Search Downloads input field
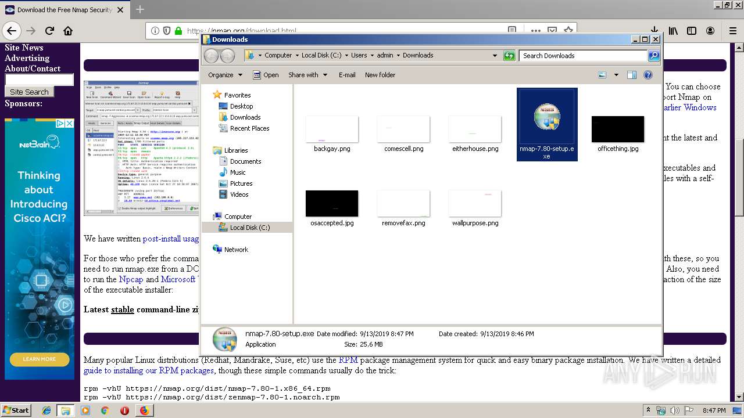Screen dimensions: 744x418 (x=583, y=56)
